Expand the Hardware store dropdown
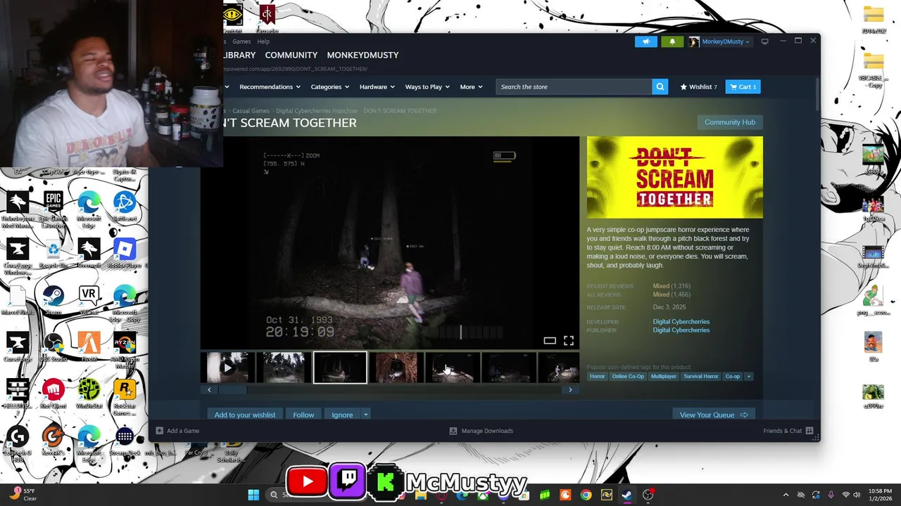 tap(377, 86)
